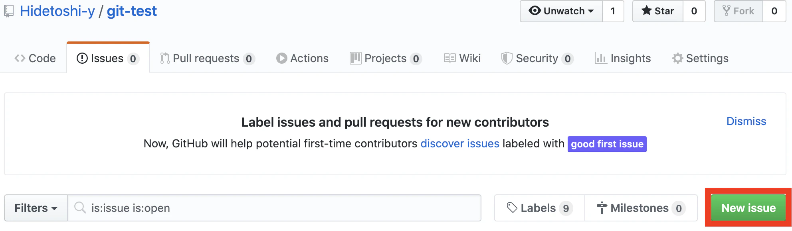Image resolution: width=792 pixels, height=231 pixels.
Task: Focus the is:issue is:open search field
Action: [x=274, y=208]
